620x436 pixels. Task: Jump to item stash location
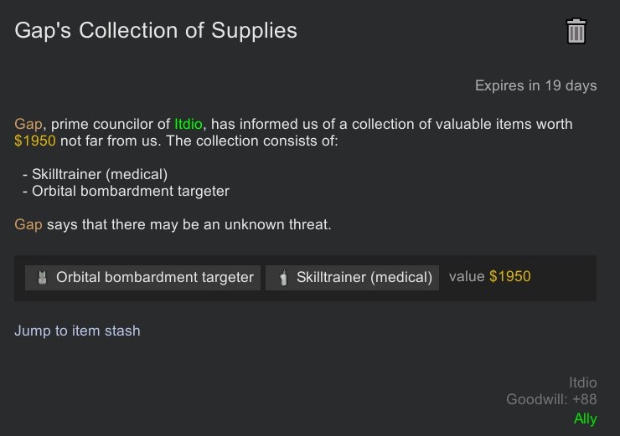coord(77,331)
